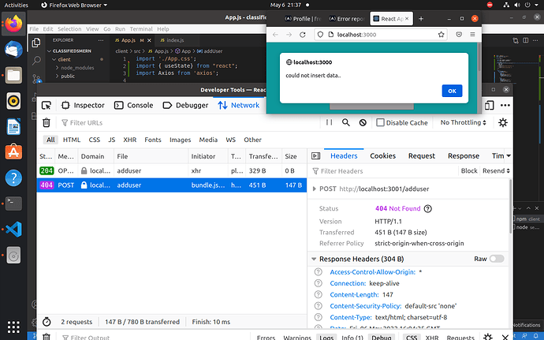Toggle responsive design mode icon
Image resolution: width=544 pixels, height=340 pixels.
tap(489, 105)
